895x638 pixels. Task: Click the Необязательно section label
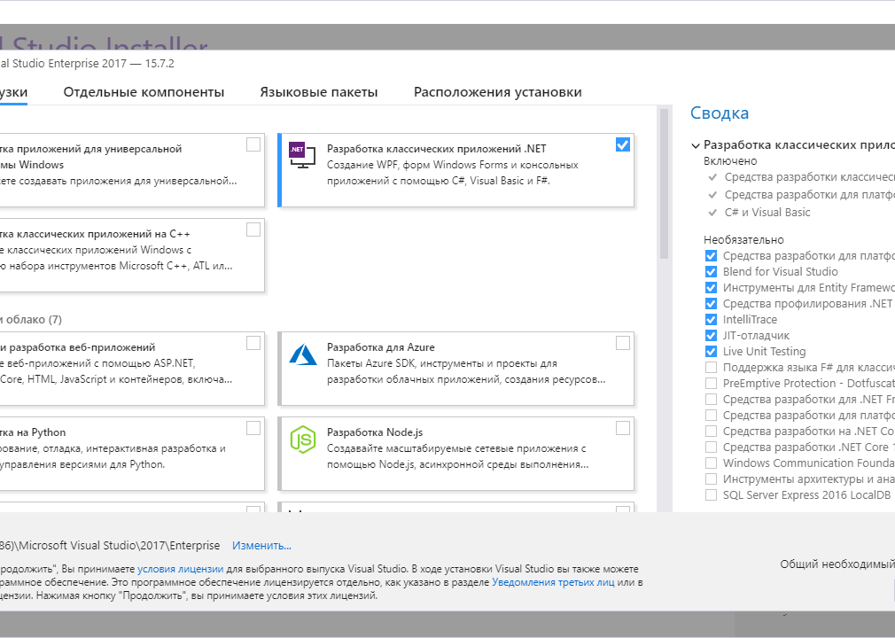point(743,239)
